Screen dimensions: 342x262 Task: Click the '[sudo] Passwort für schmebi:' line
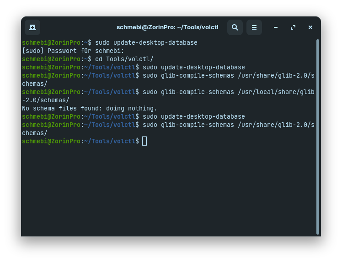73,51
